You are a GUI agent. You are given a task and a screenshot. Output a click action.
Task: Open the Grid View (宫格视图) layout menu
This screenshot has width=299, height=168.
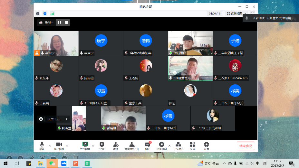click(236, 14)
